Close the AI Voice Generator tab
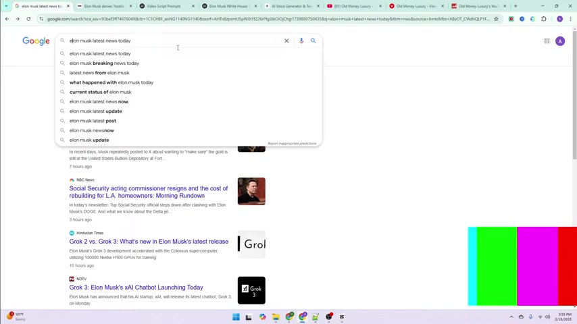The height and width of the screenshot is (324, 577). click(x=318, y=6)
